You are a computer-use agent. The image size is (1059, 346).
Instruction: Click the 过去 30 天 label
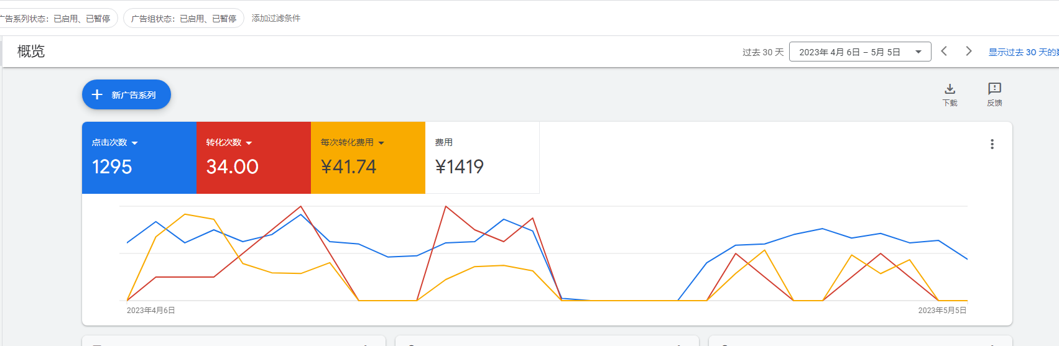click(763, 52)
